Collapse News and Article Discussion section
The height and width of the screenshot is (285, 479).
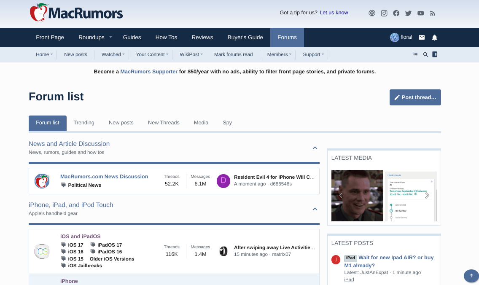[x=315, y=148]
